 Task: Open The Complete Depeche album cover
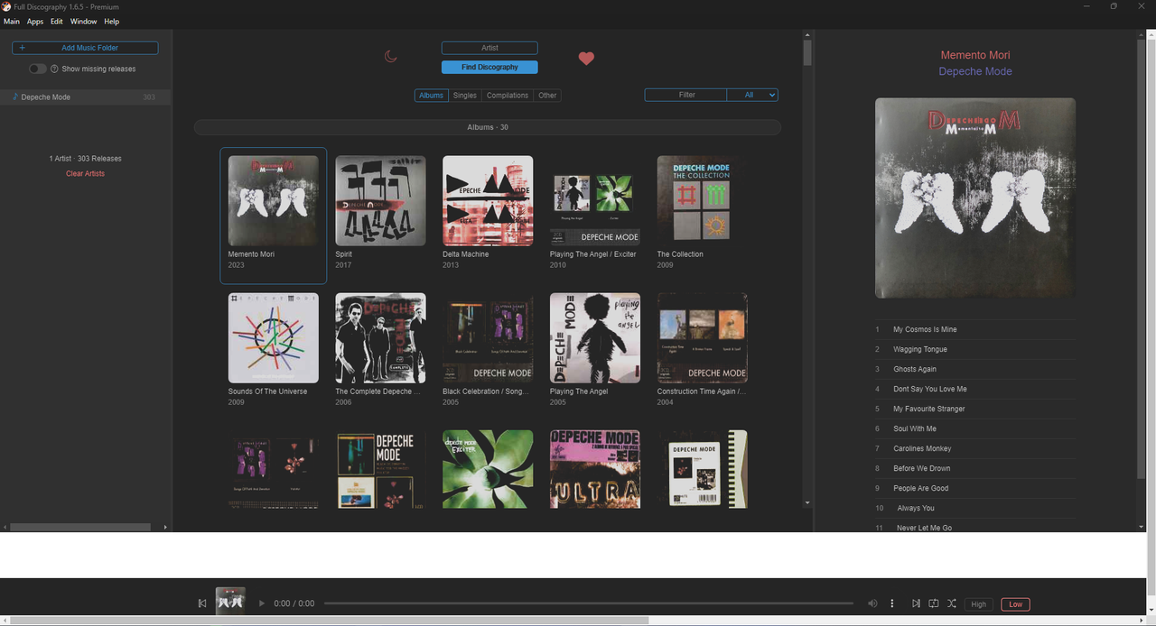[x=380, y=337]
